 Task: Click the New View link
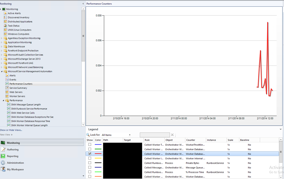pos(5,135)
